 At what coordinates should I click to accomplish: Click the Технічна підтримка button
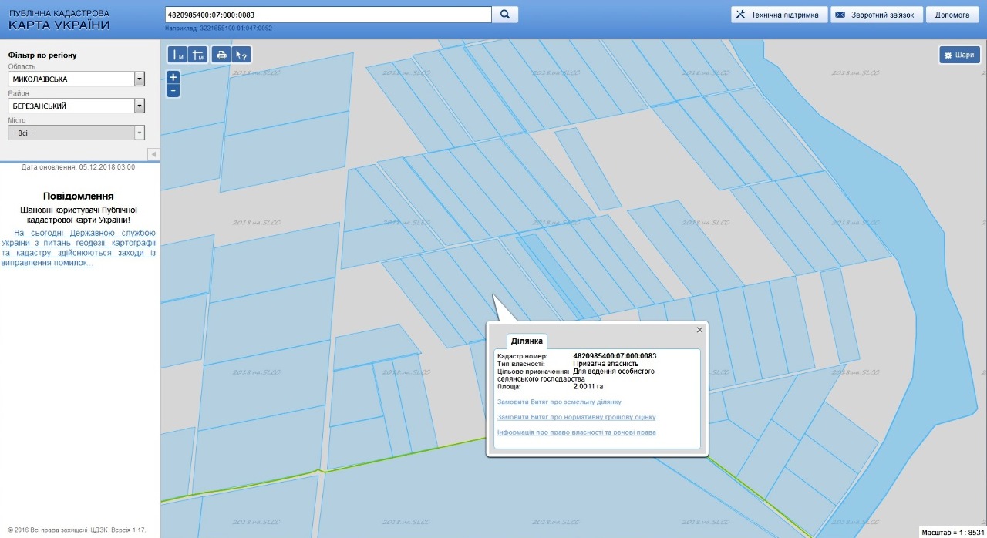coord(778,15)
